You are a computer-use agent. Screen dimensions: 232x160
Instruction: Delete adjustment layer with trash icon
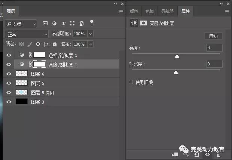219,154
